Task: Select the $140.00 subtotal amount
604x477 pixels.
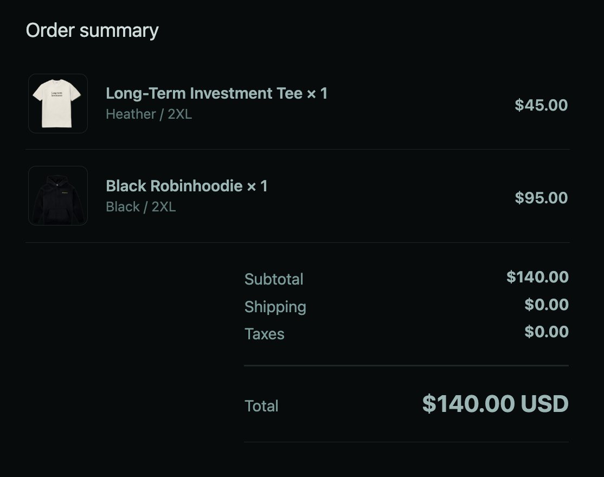Action: click(537, 277)
